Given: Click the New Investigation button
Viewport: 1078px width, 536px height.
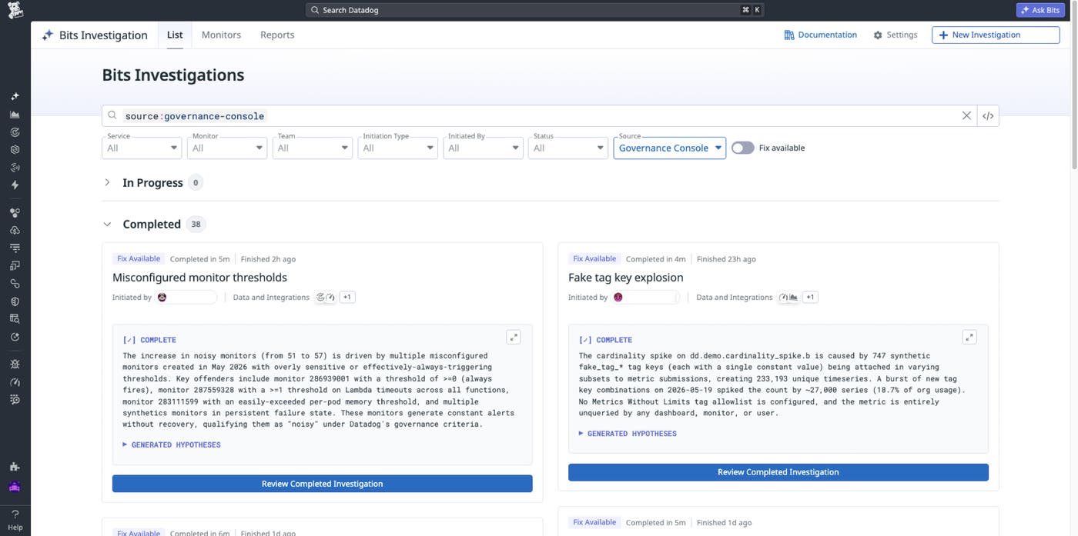Looking at the screenshot, I should pos(996,35).
